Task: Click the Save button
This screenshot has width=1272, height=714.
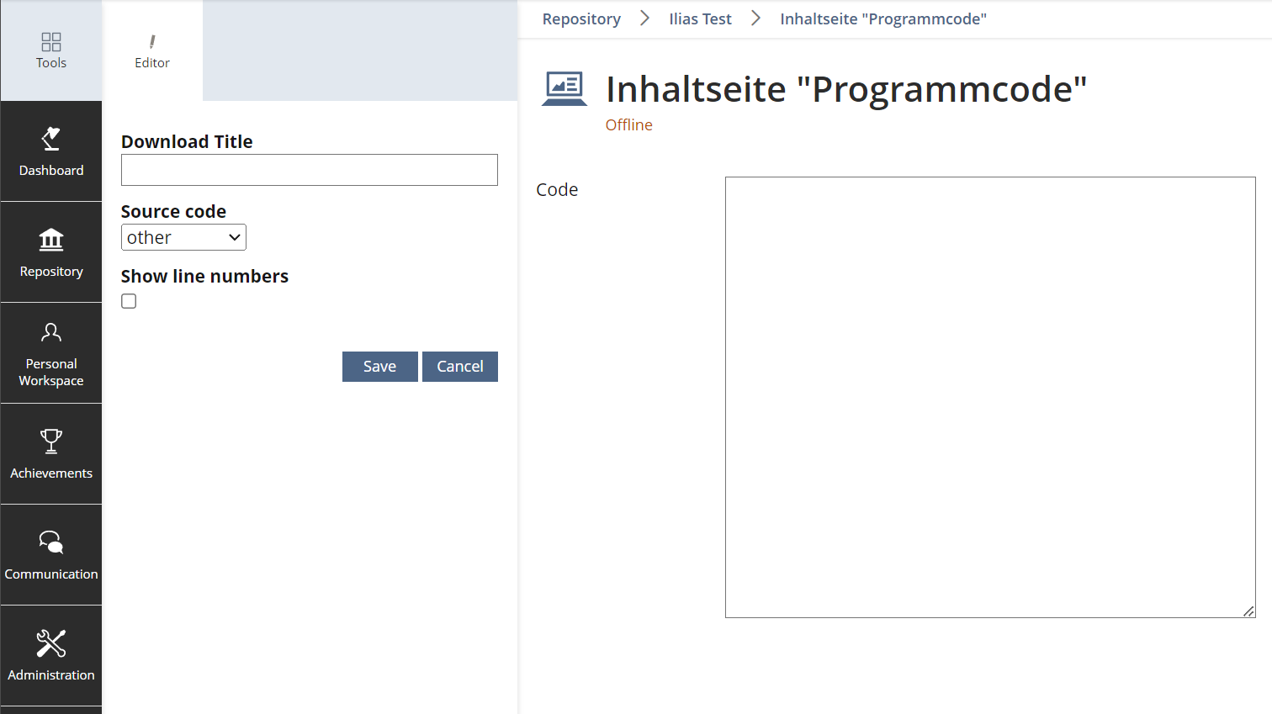Action: click(x=379, y=367)
